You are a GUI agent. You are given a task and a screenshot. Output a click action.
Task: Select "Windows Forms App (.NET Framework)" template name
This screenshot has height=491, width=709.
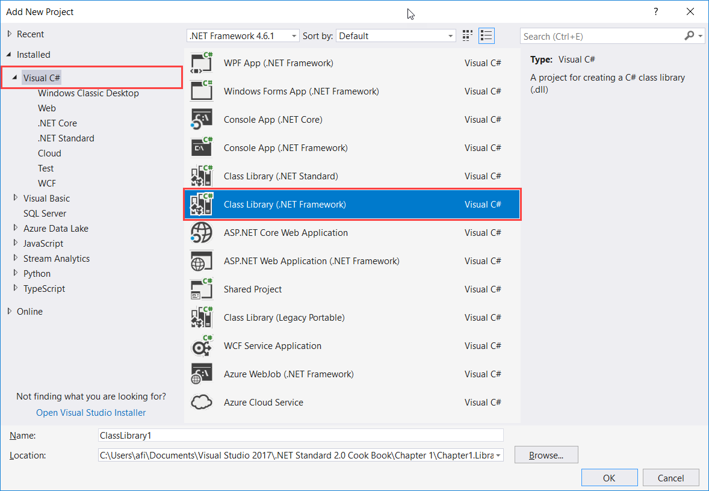(302, 91)
